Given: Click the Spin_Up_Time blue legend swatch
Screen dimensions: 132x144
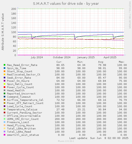Looking at the screenshot, I should (x=5, y=68).
